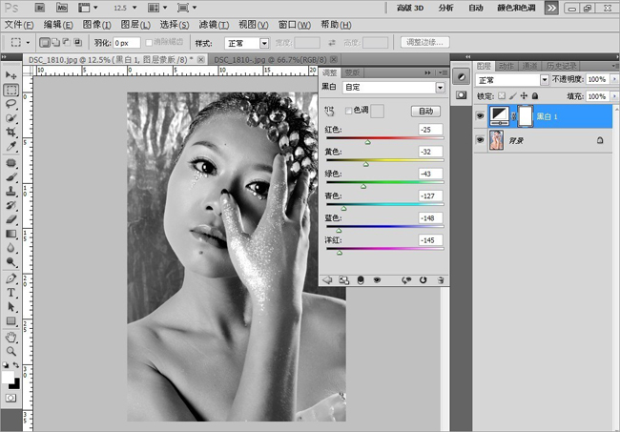Choose the add to selection mode
The width and height of the screenshot is (620, 432).
pos(55,42)
